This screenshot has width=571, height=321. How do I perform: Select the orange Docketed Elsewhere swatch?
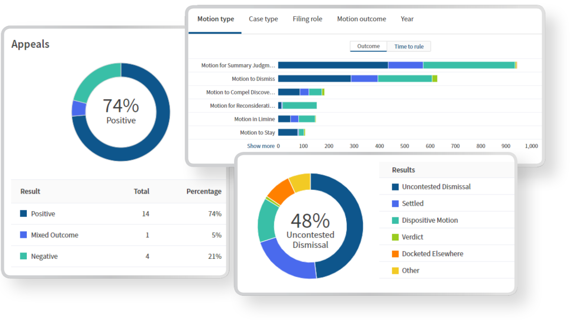point(395,254)
